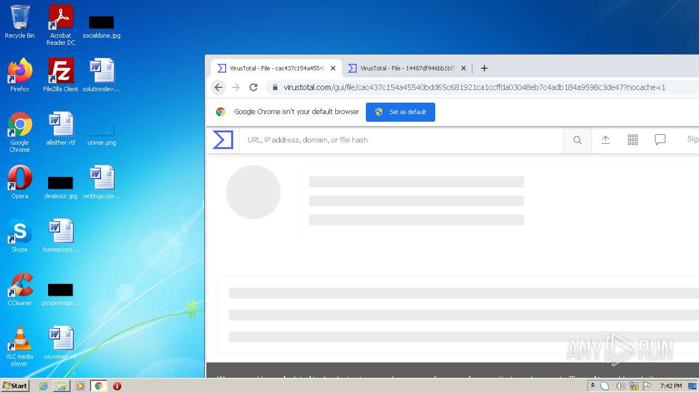Open CCleaner desktop shortcut
This screenshot has height=393, width=699.
point(20,289)
